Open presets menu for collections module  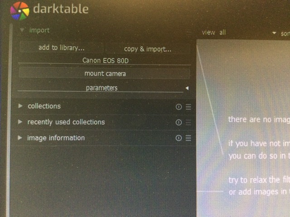click(188, 107)
